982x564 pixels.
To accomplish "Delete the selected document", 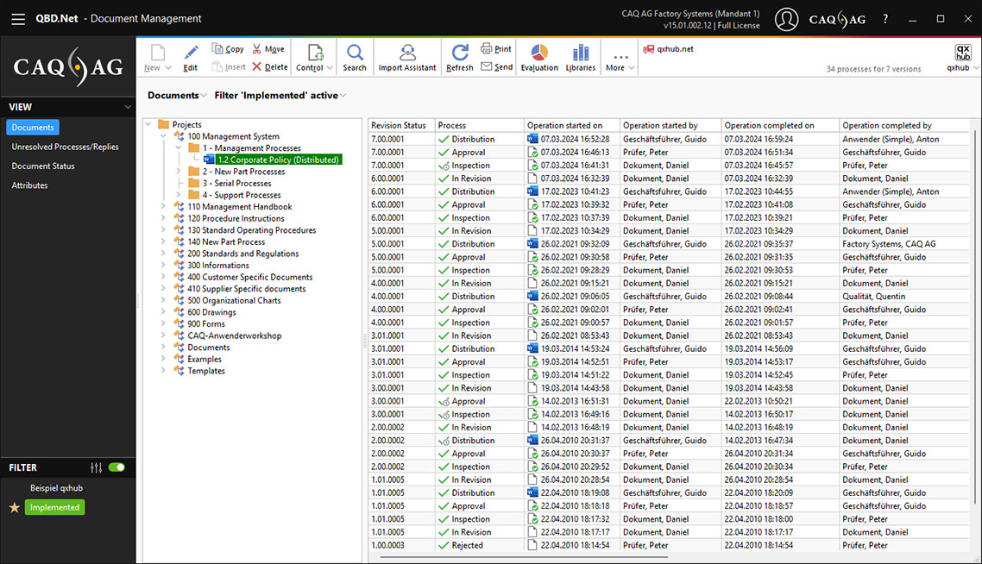I will tap(268, 66).
